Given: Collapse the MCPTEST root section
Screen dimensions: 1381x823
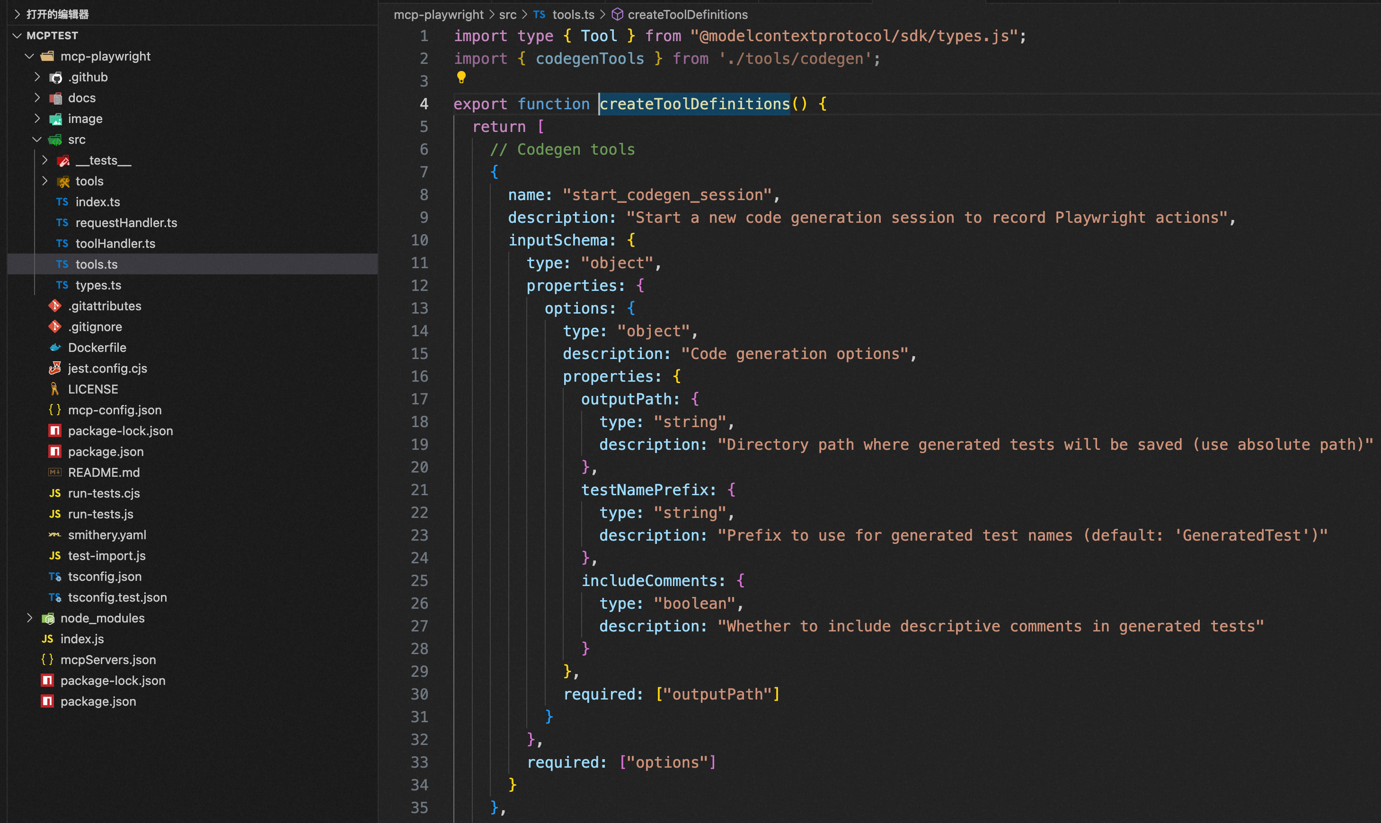Looking at the screenshot, I should 17,35.
